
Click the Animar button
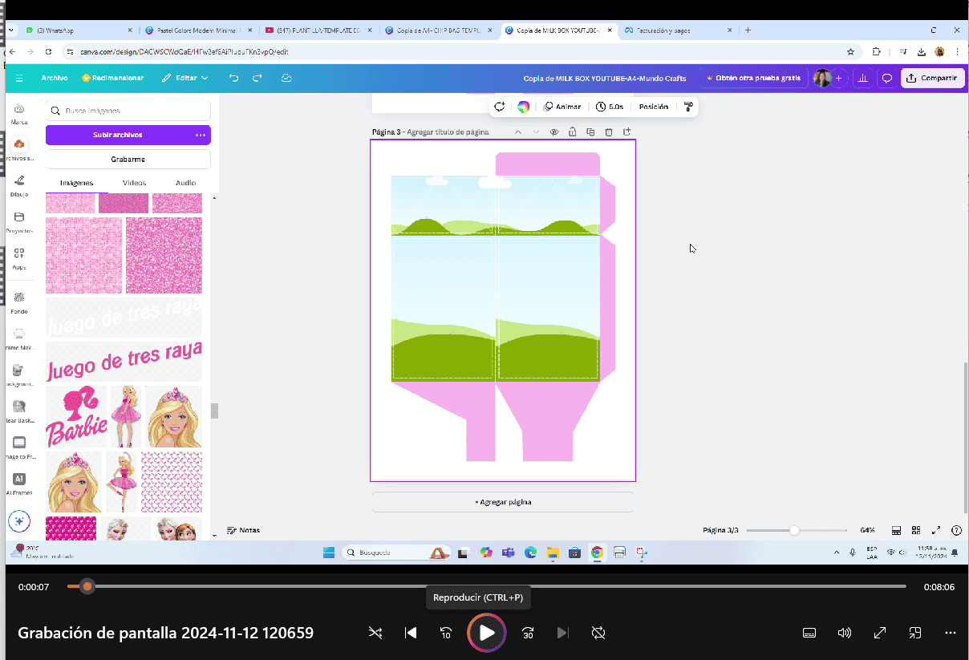tap(562, 107)
